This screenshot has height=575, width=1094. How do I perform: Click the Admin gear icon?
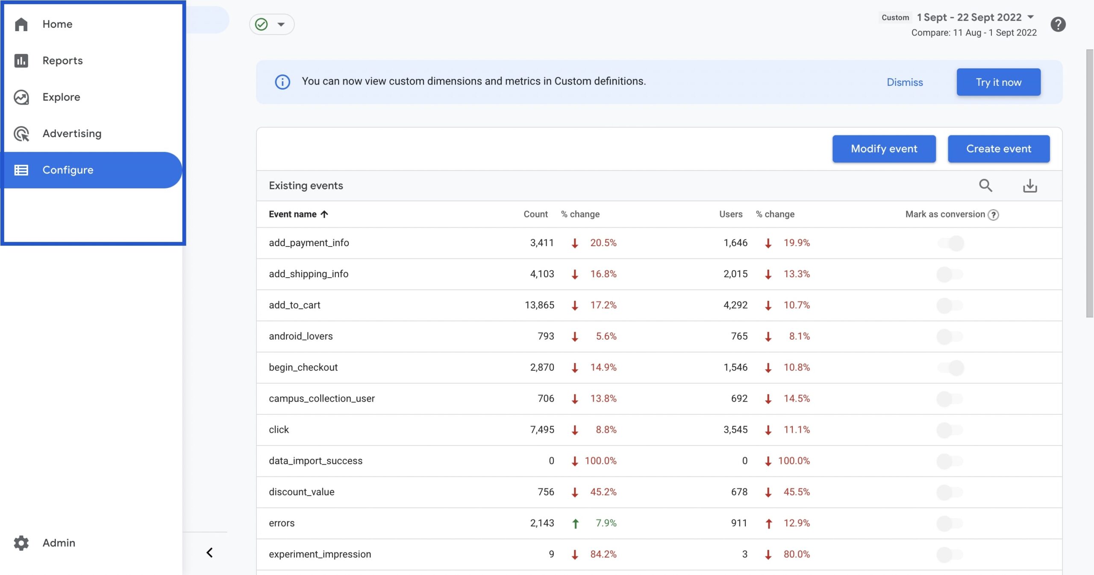tap(21, 543)
